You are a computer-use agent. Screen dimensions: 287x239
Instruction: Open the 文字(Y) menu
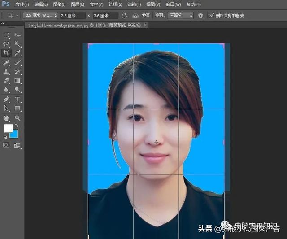pyautogui.click(x=96, y=4)
